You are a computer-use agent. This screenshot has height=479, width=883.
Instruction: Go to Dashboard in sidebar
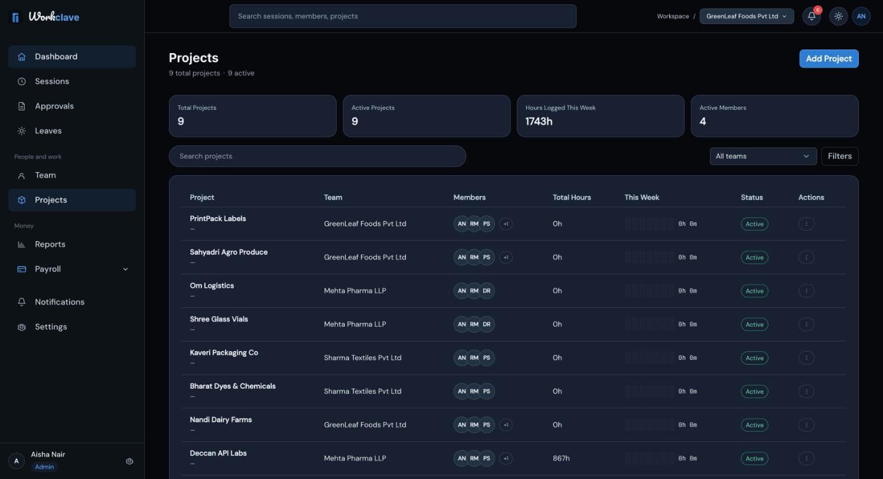click(x=72, y=57)
